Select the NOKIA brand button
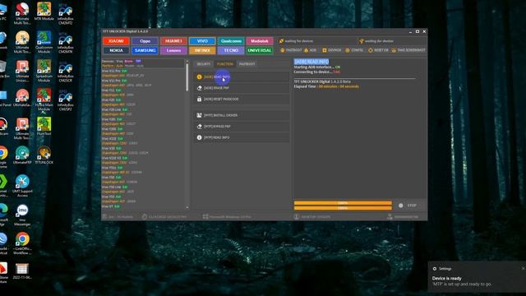 pyautogui.click(x=116, y=50)
